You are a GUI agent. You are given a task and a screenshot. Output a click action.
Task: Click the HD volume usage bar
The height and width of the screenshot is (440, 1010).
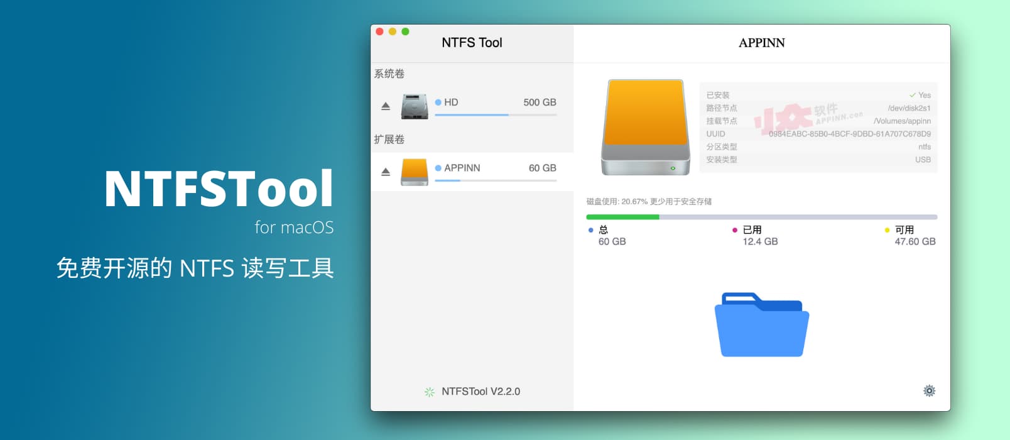click(x=496, y=115)
